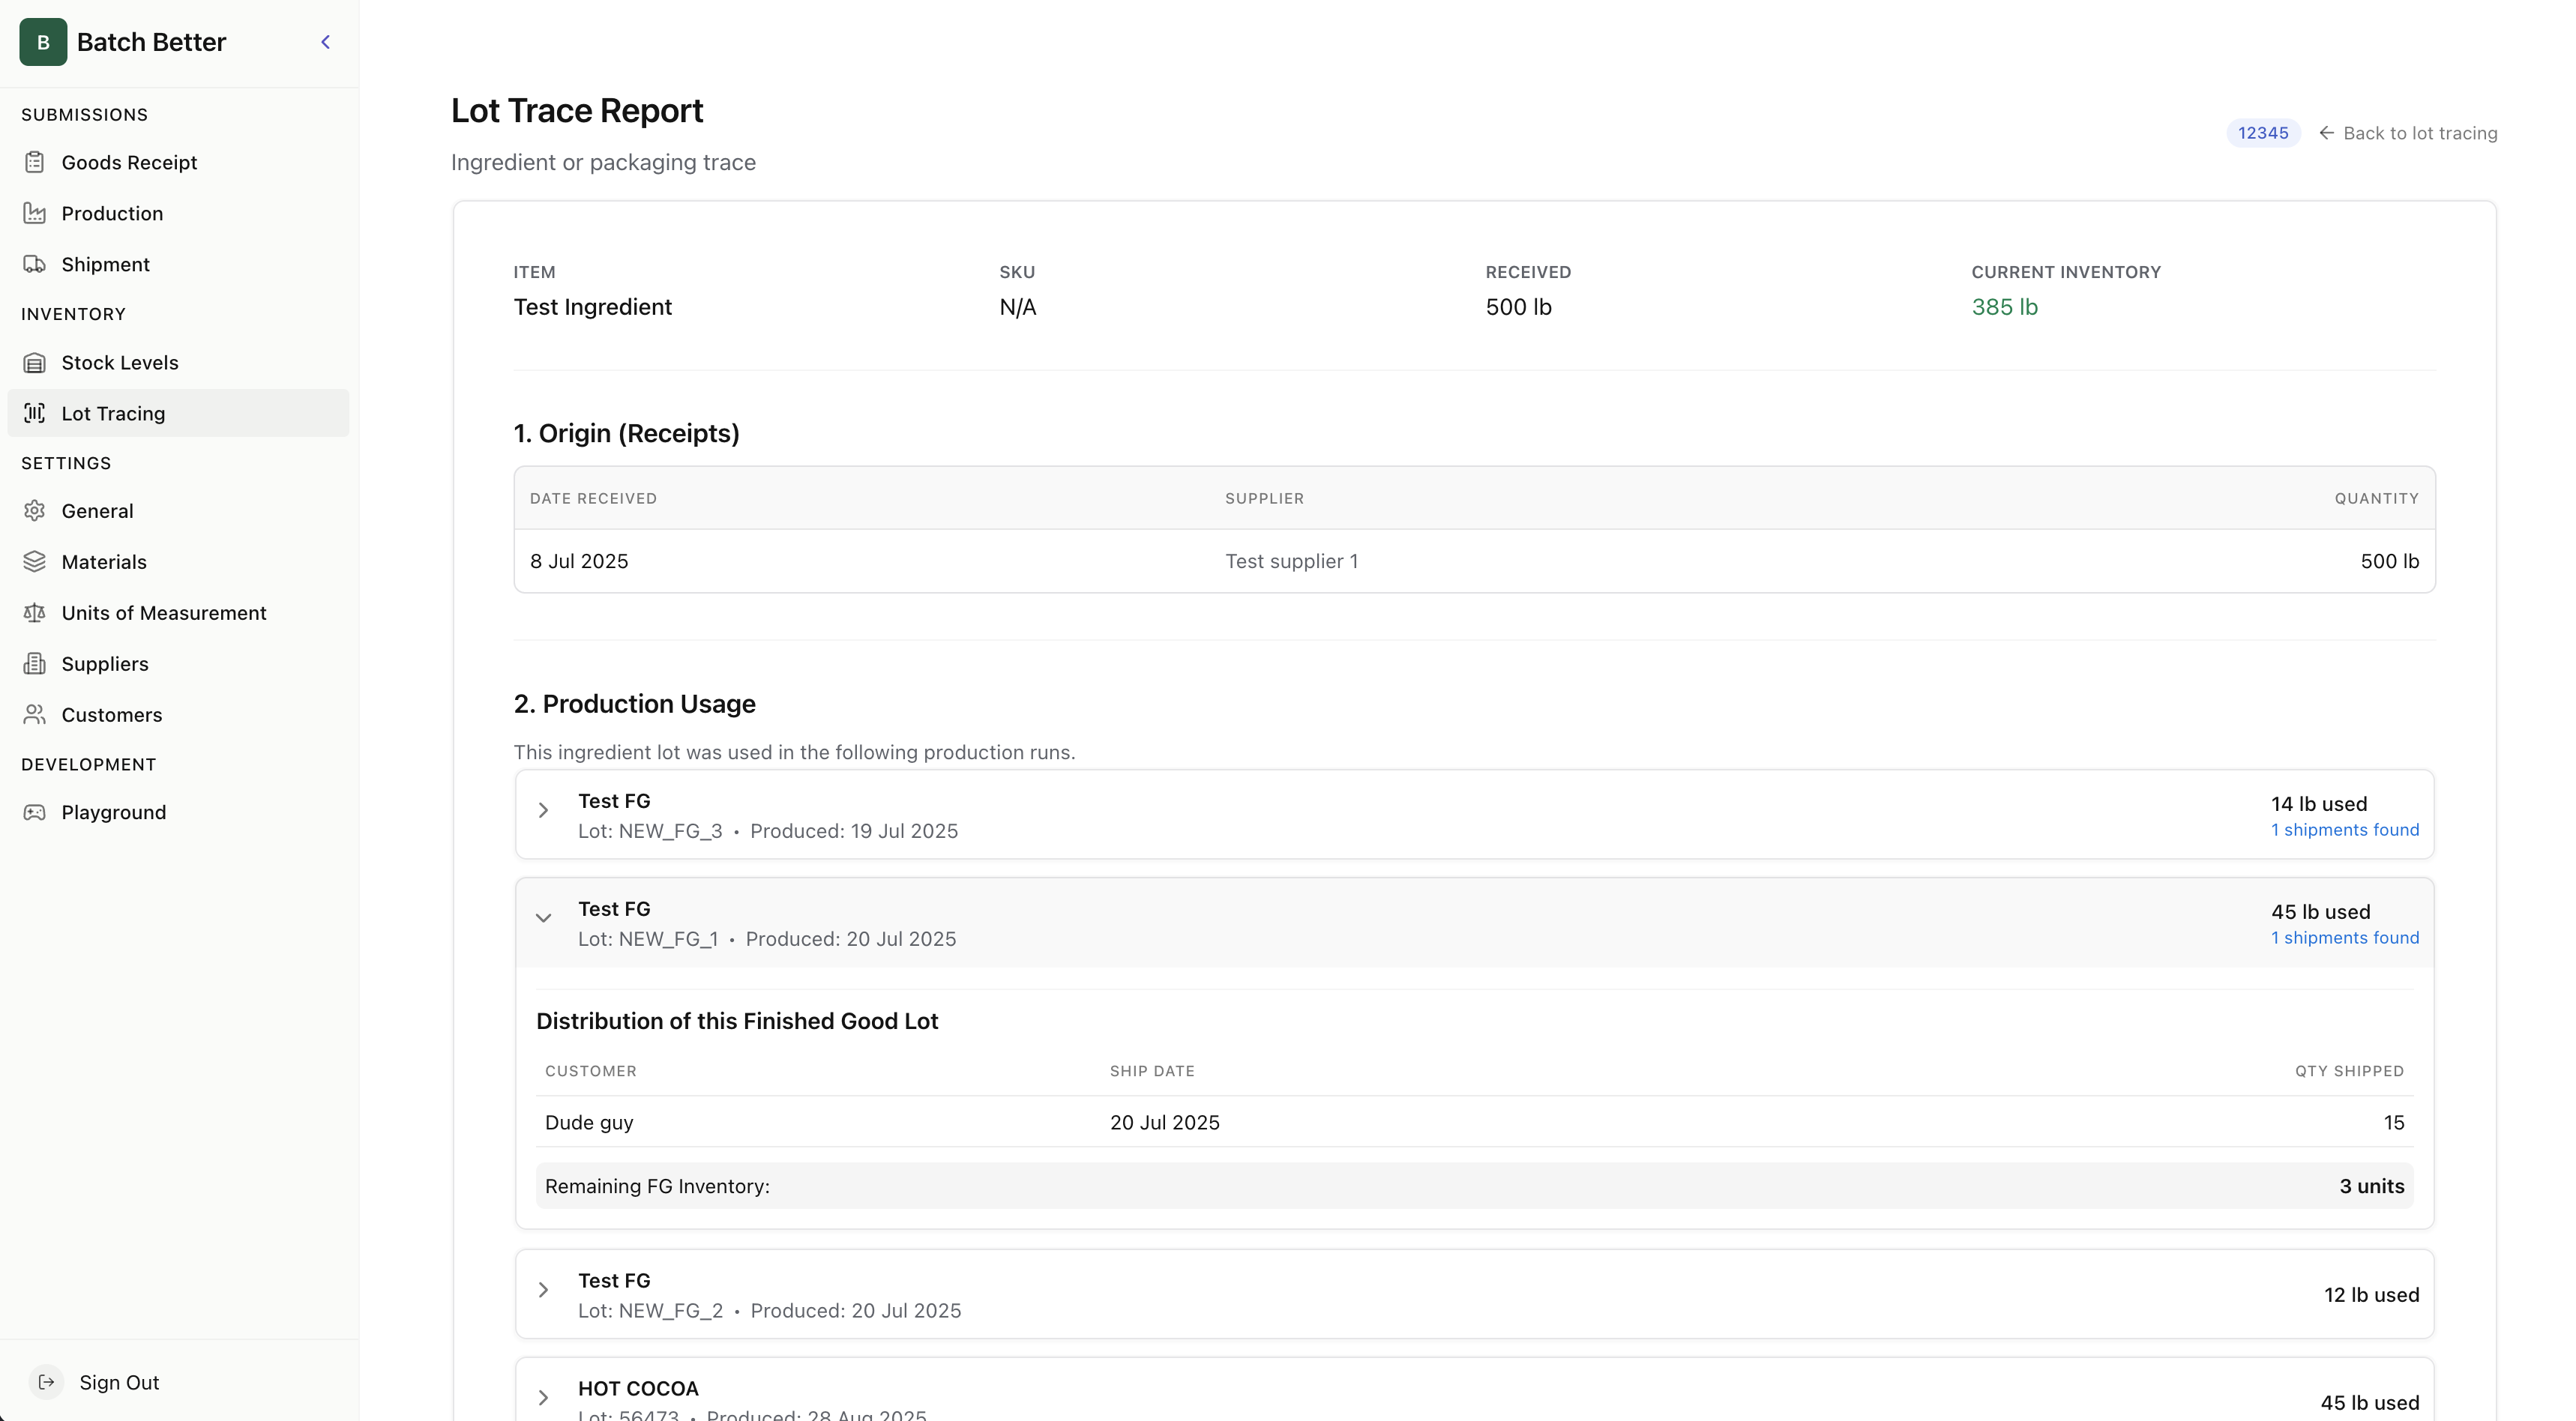Click the 12345 report badge

point(2263,132)
